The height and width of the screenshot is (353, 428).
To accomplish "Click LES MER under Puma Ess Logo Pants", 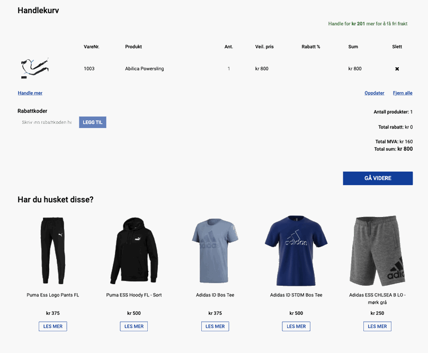I will [53, 326].
